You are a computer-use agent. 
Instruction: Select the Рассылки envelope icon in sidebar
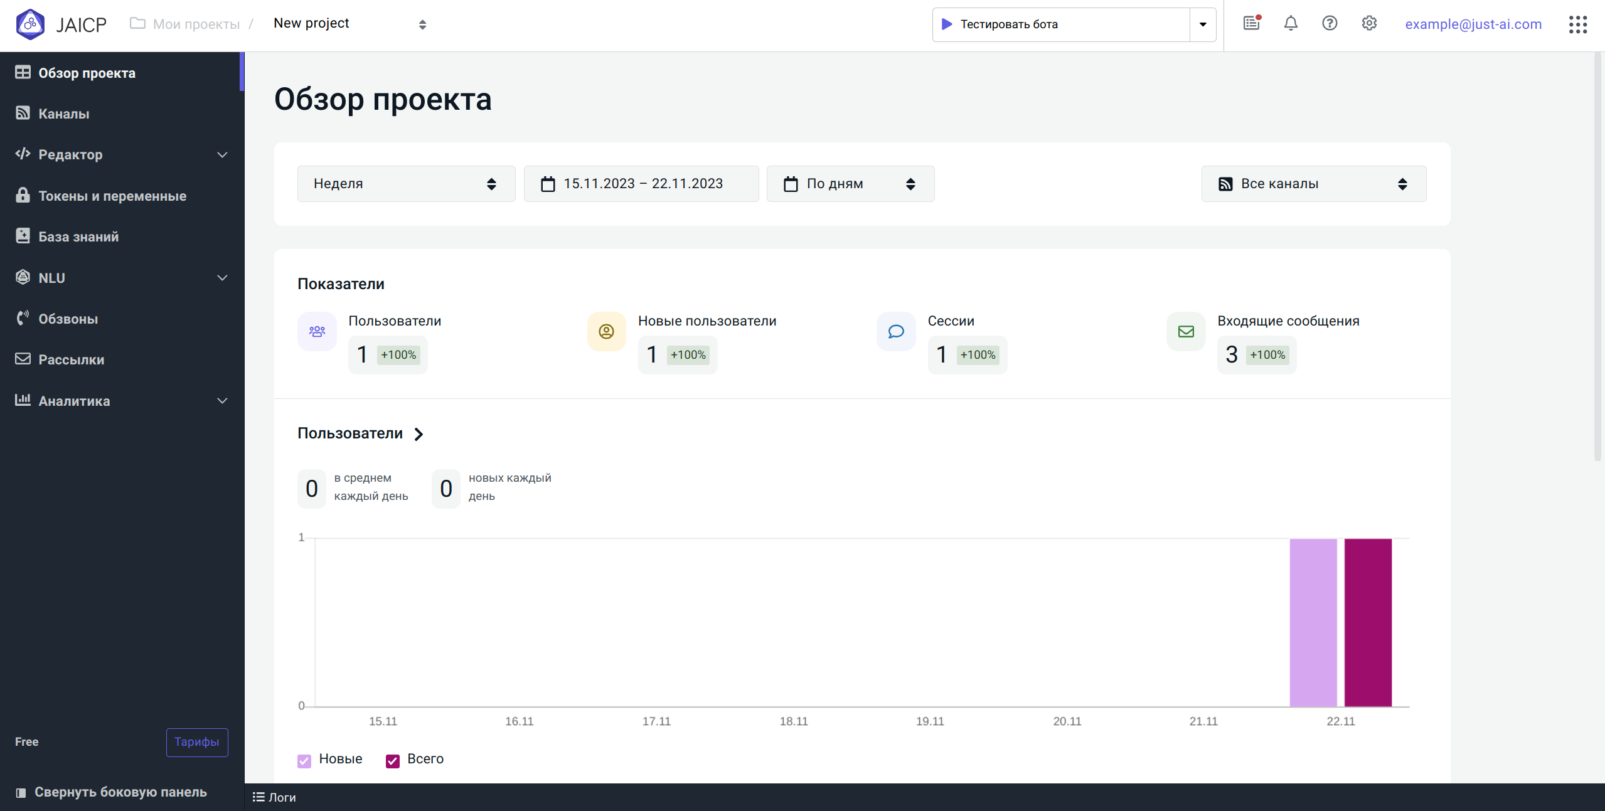(22, 359)
